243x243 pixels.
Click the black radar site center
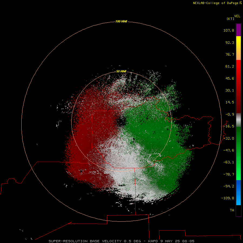tap(121, 122)
